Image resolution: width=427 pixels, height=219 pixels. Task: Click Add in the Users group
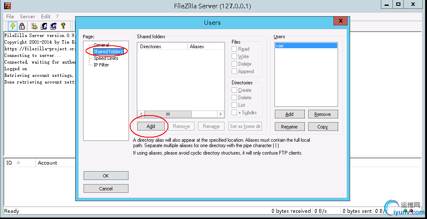point(290,114)
